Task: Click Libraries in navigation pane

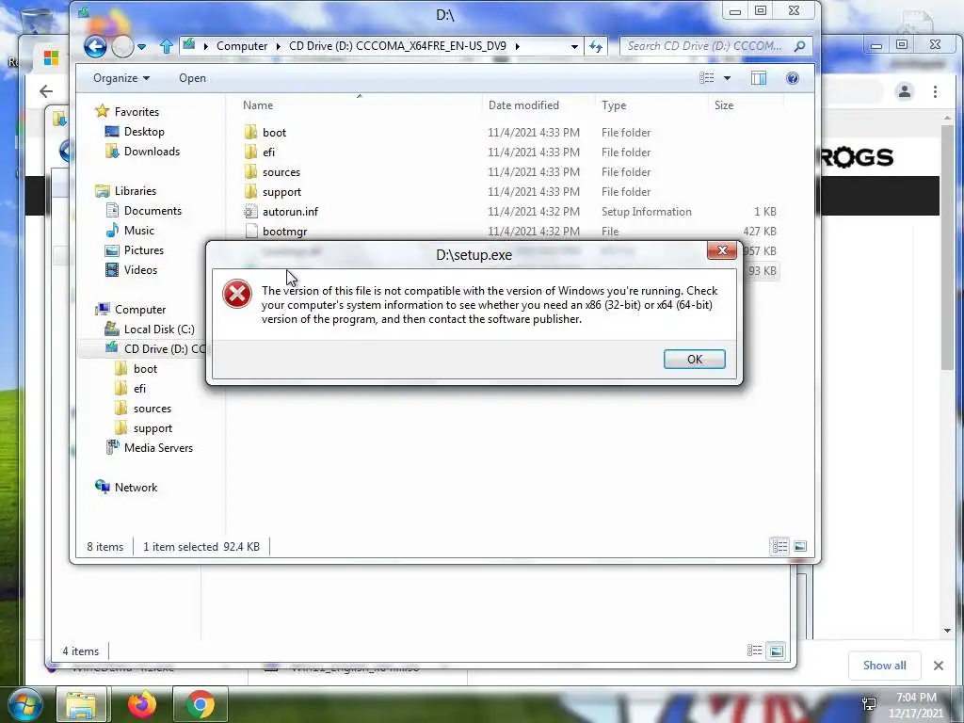Action: point(136,190)
